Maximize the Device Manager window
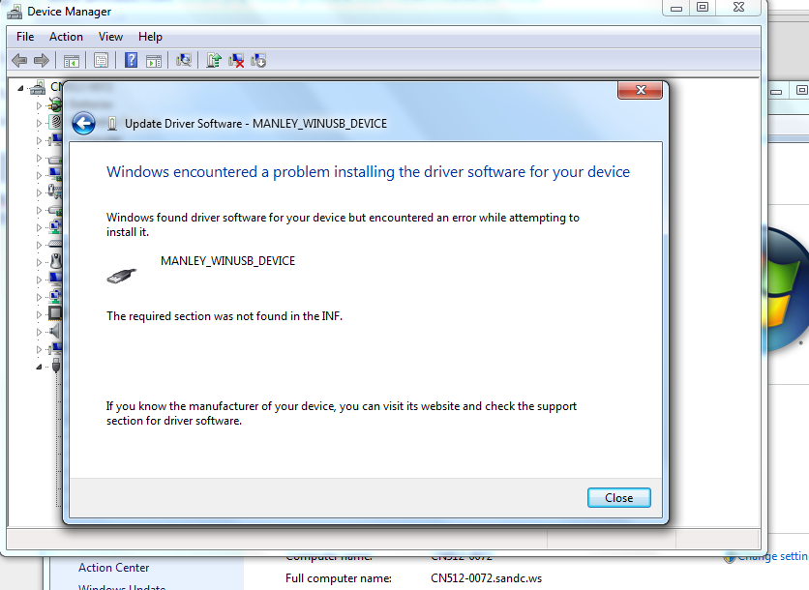The image size is (809, 590). tap(703, 7)
